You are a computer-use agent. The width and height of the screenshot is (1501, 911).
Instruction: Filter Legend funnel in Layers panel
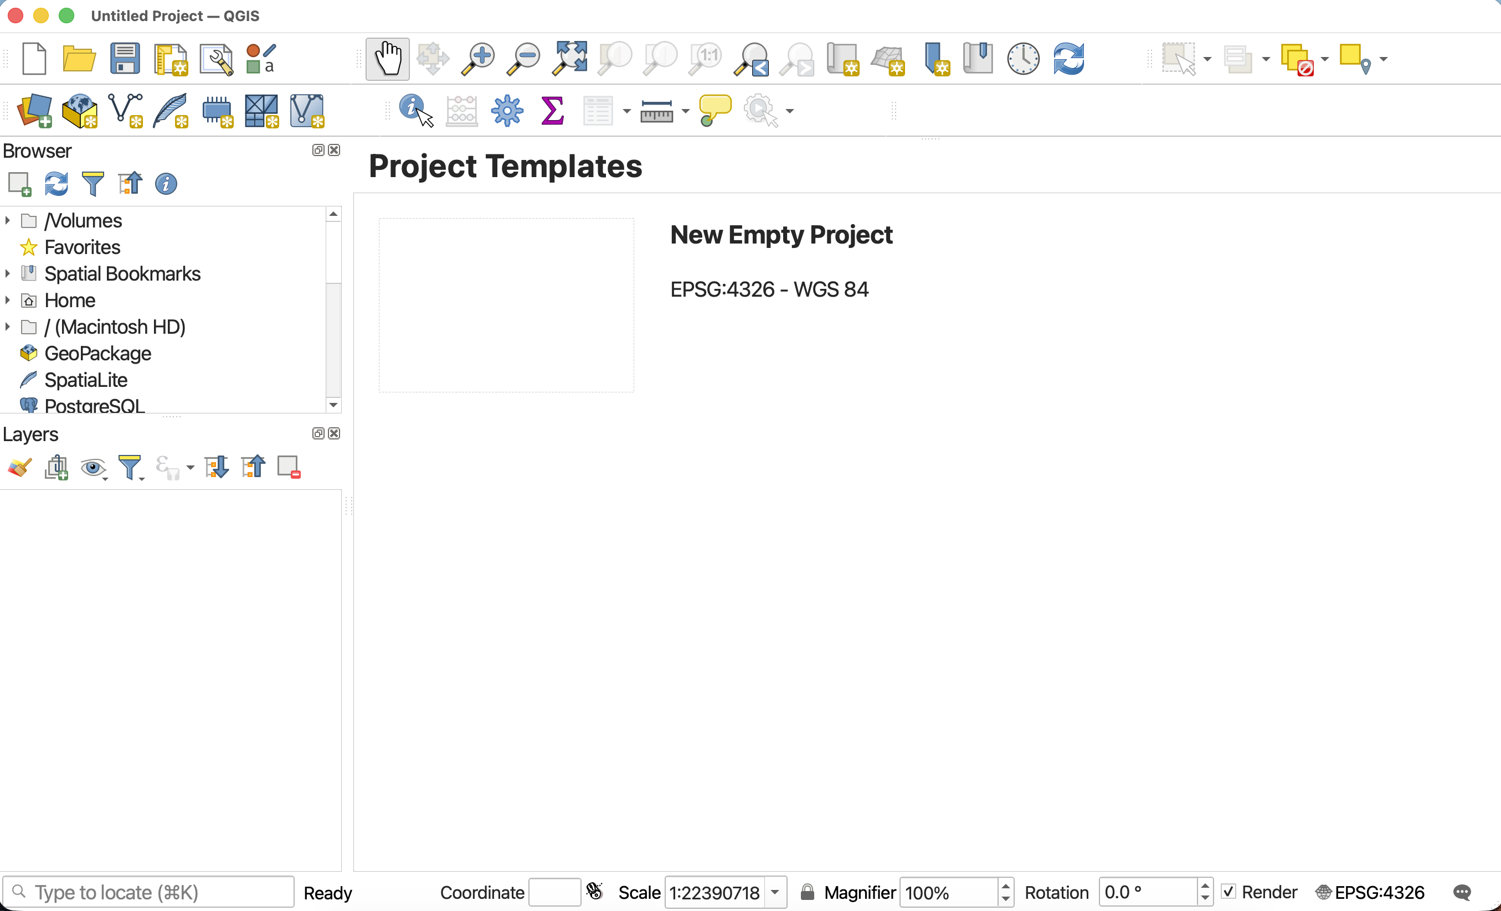[130, 468]
